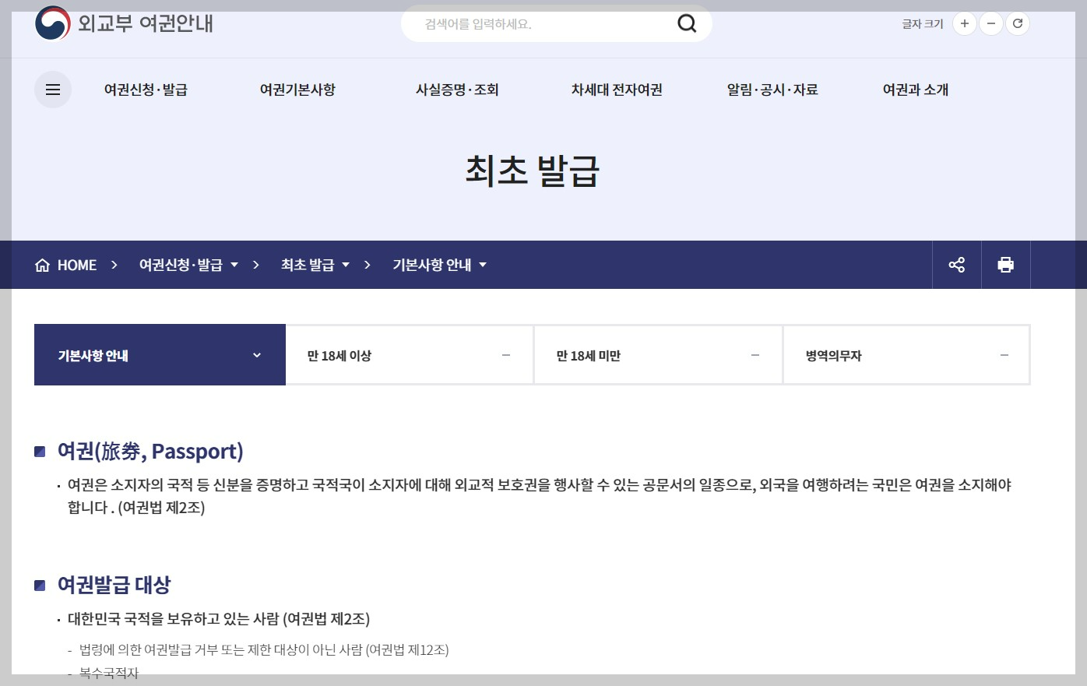Click 대한민국 국적을 보유하고 있는 사람 line
The width and height of the screenshot is (1087, 686).
coord(219,619)
